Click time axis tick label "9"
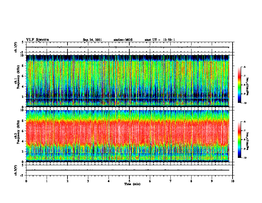The height and width of the screenshot is (203, 262). tap(212, 181)
